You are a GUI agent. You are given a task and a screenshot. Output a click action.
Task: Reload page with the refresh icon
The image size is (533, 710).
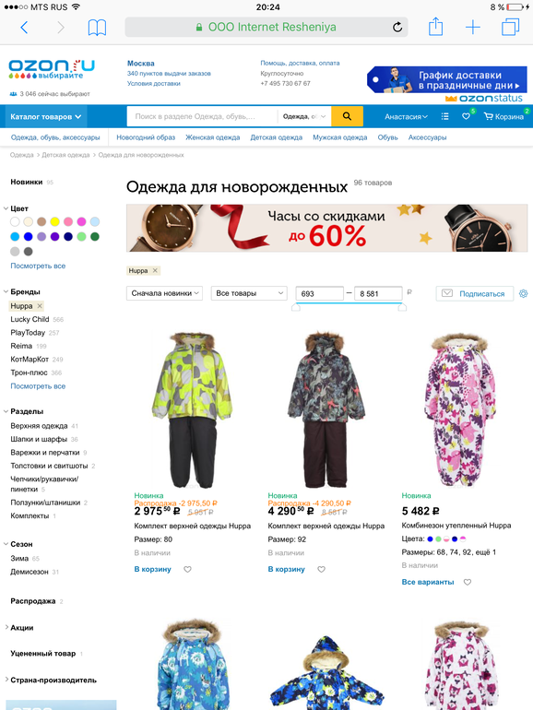click(x=397, y=27)
